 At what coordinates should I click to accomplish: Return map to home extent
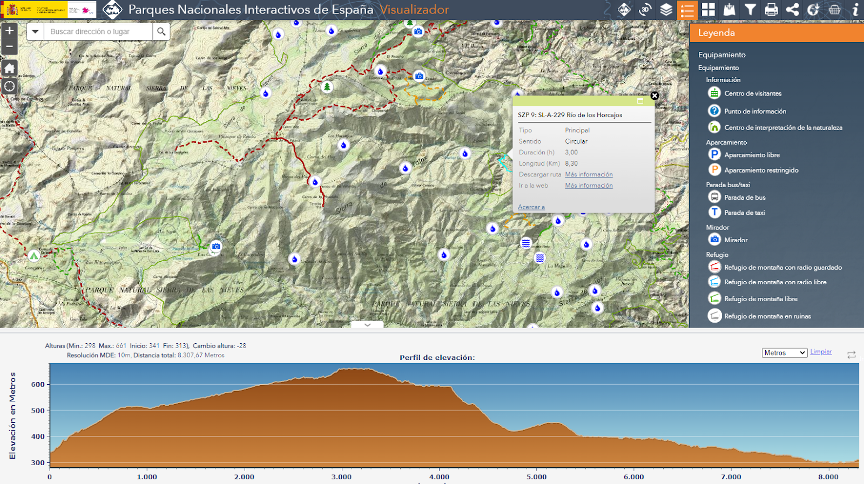pos(10,68)
